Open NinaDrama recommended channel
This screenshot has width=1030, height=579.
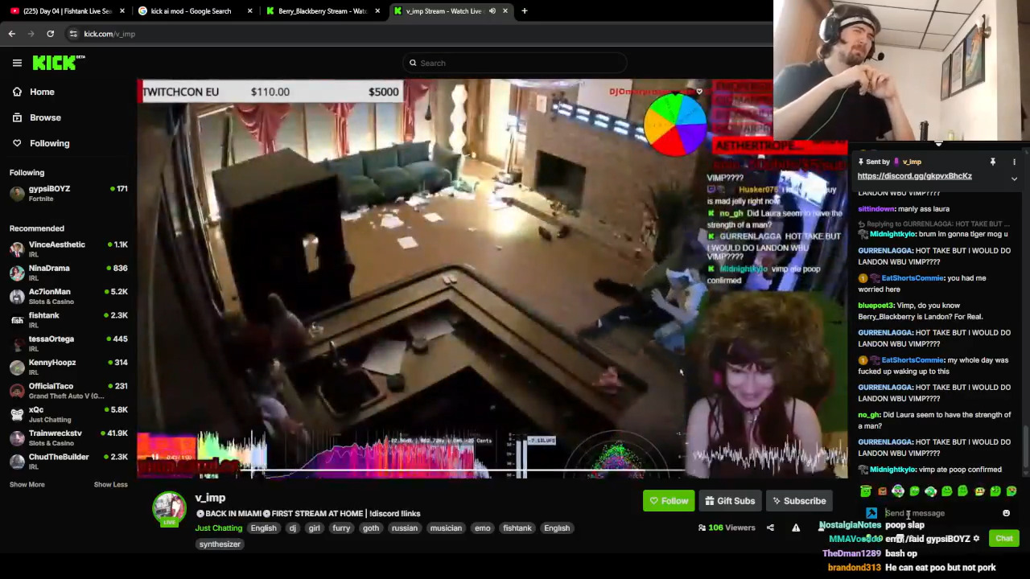[x=68, y=272]
